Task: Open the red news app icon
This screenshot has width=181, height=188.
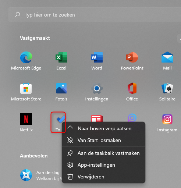Action: pyautogui.click(x=97, y=118)
